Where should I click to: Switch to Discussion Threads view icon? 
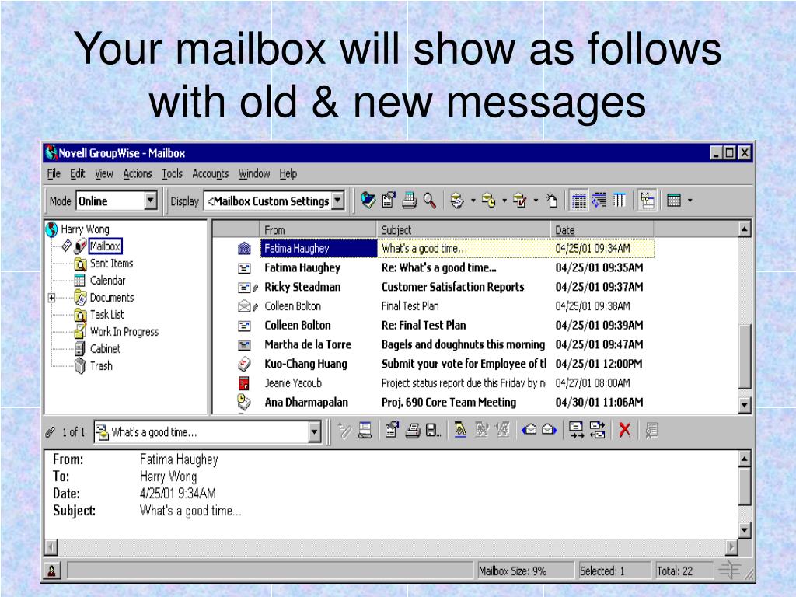[599, 201]
